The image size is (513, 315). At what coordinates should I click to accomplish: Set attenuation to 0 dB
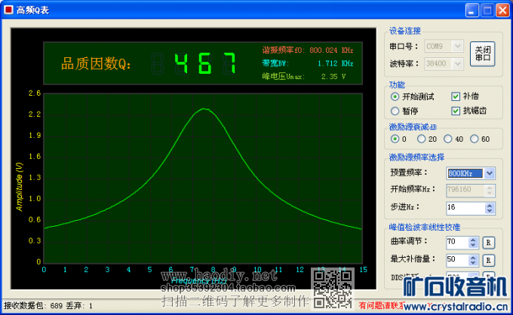pyautogui.click(x=395, y=139)
